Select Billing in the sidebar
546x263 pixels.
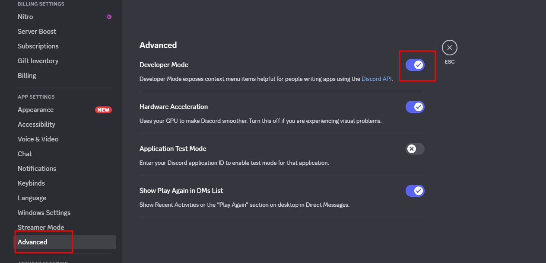(x=65, y=76)
